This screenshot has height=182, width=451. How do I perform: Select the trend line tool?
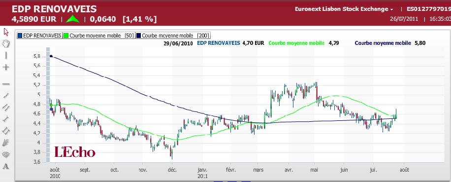pyautogui.click(x=6, y=95)
